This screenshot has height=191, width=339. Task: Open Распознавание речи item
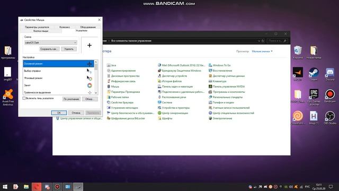(172, 97)
